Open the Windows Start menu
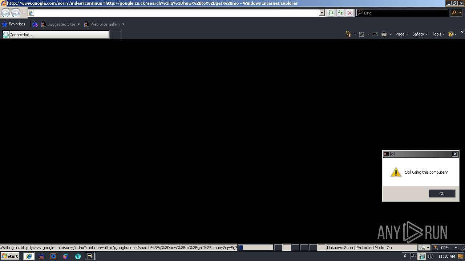Screen dimensions: 465x261 tap(10, 256)
